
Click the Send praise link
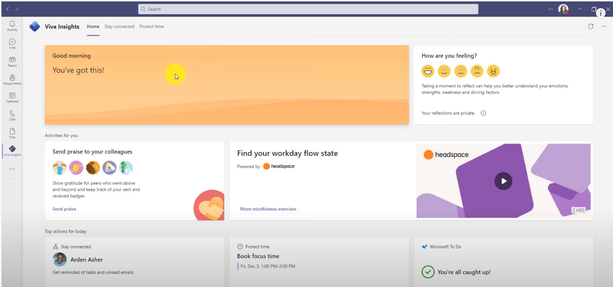tap(64, 209)
